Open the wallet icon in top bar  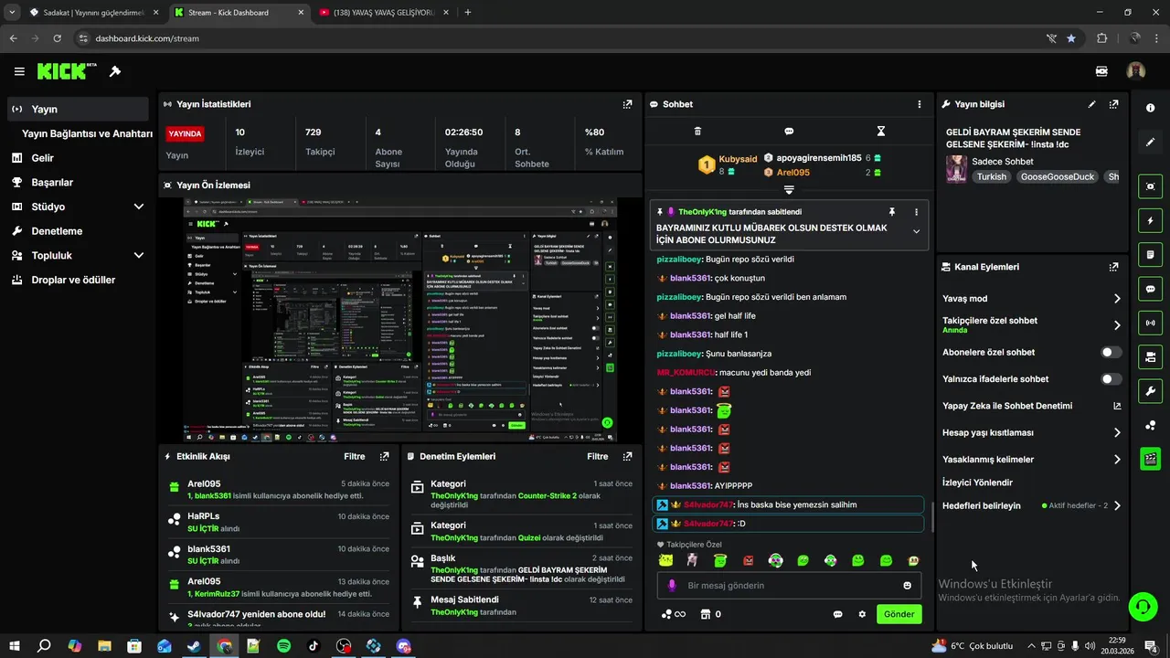(1101, 71)
